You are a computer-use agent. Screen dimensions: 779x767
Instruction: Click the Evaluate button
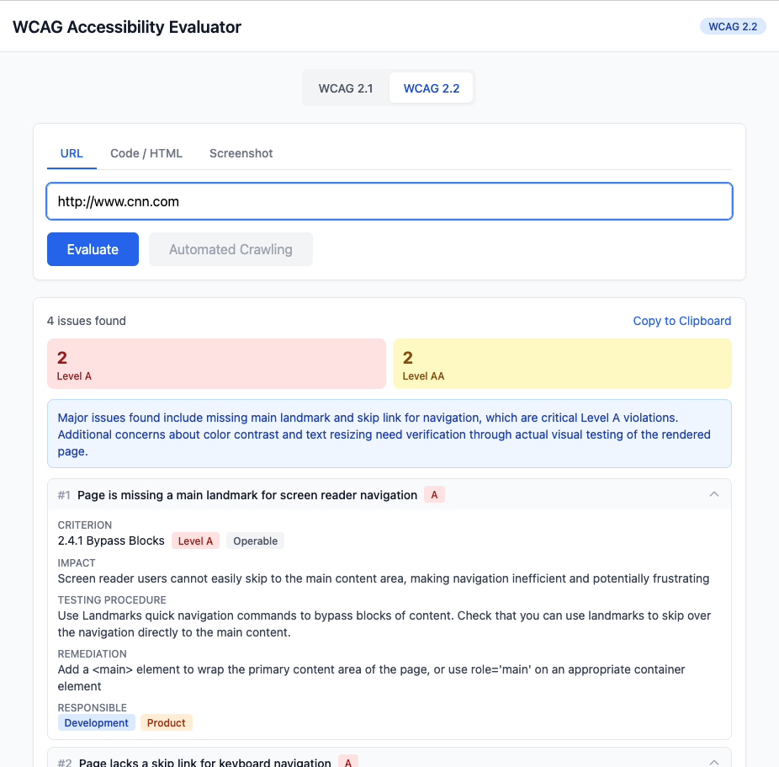93,249
